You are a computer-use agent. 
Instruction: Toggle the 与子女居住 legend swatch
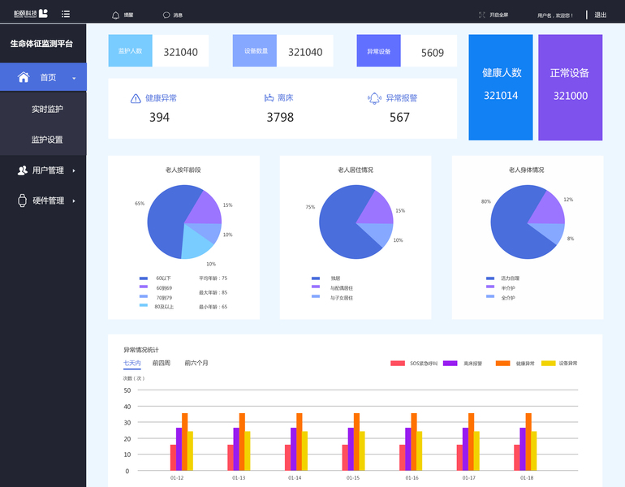[316, 296]
